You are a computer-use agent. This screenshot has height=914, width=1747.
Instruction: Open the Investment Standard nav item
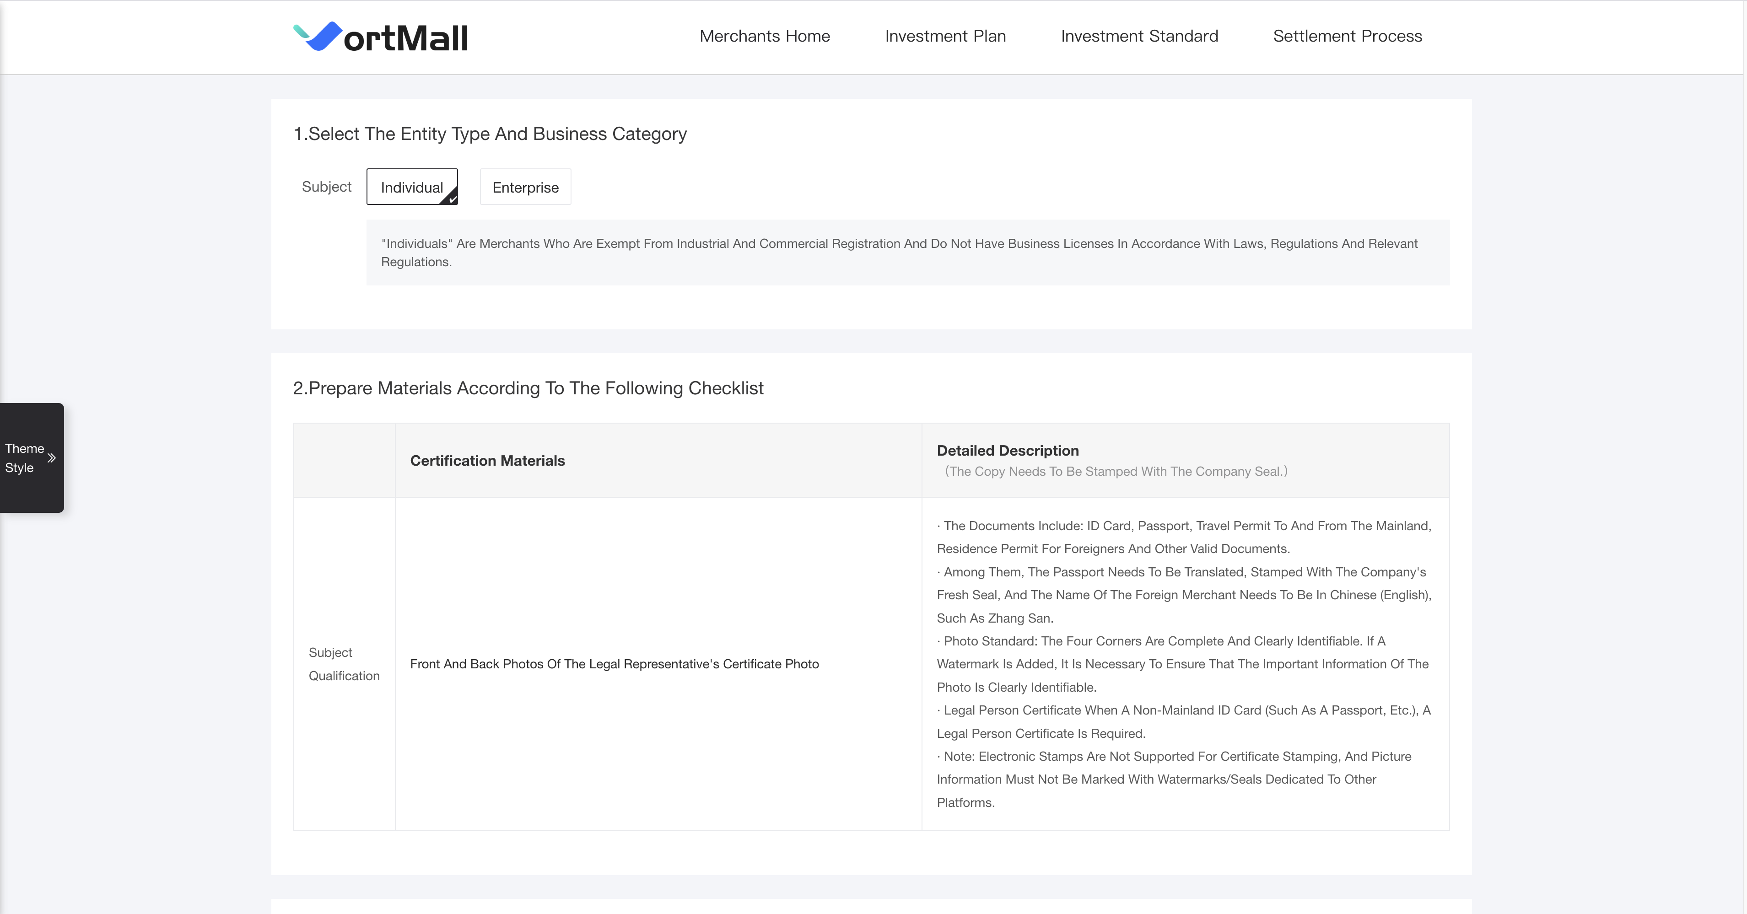coord(1139,36)
